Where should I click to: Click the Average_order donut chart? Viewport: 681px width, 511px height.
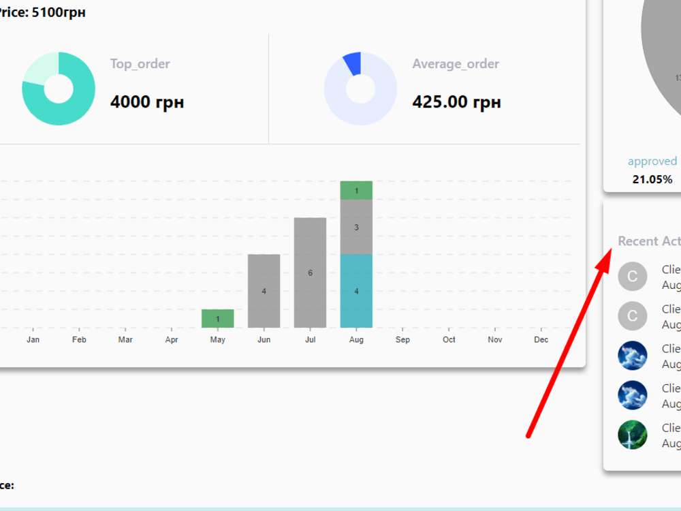pos(360,89)
